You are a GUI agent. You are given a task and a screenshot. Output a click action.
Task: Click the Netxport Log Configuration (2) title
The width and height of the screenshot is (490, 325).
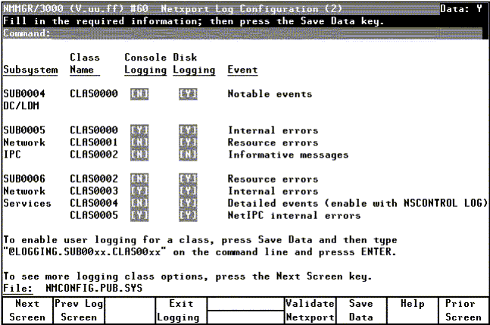coord(251,9)
